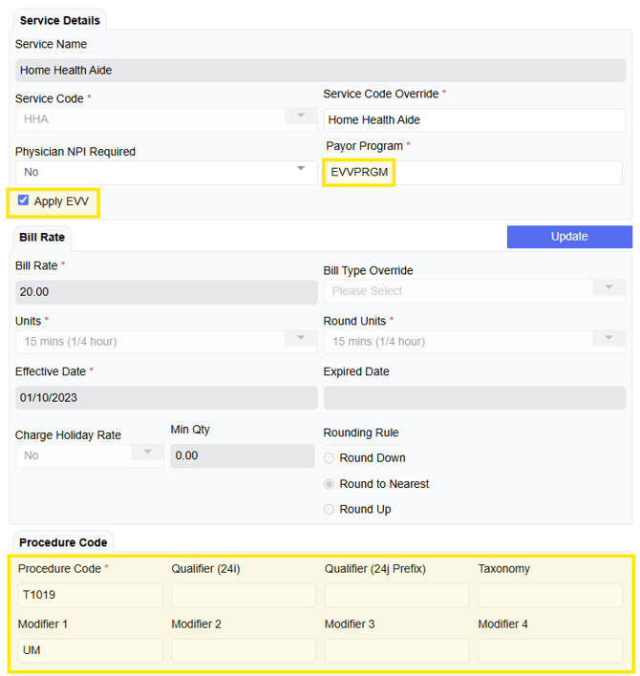Click the Rounding Rule heading text
The height and width of the screenshot is (676, 640).
pyautogui.click(x=361, y=433)
